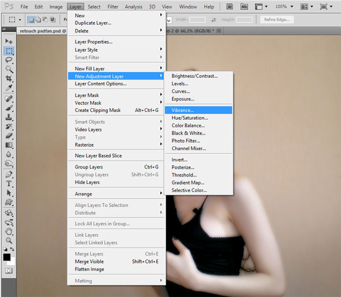Select the 3D Rotate tool
The image size is (341, 297).
point(9,213)
